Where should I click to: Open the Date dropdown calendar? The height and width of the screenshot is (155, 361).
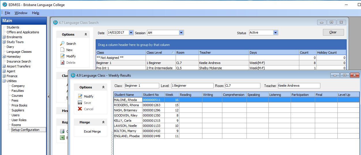pyautogui.click(x=131, y=33)
